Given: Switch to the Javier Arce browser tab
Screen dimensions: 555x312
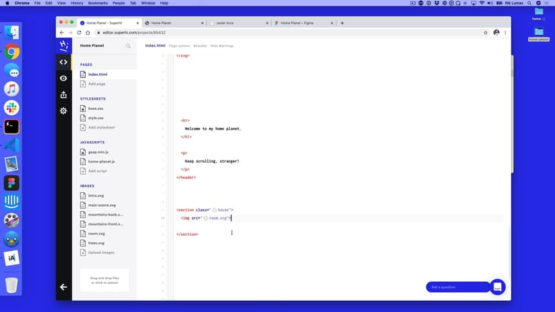Looking at the screenshot, I should pos(238,23).
